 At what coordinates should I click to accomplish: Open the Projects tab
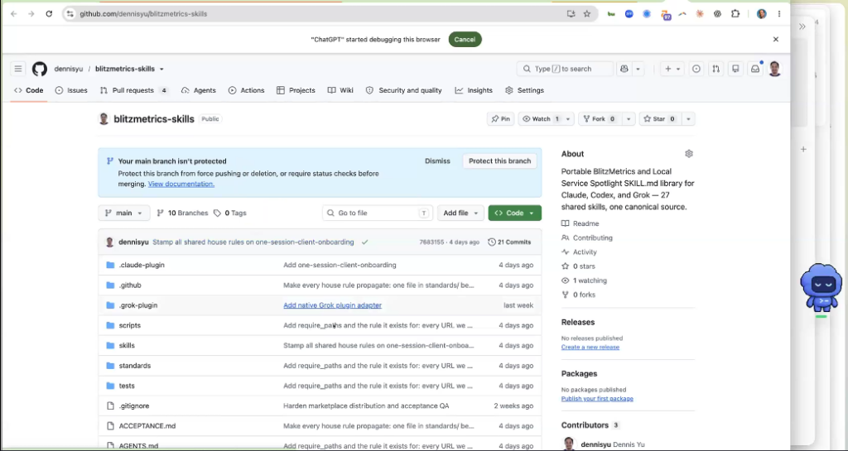[296, 90]
